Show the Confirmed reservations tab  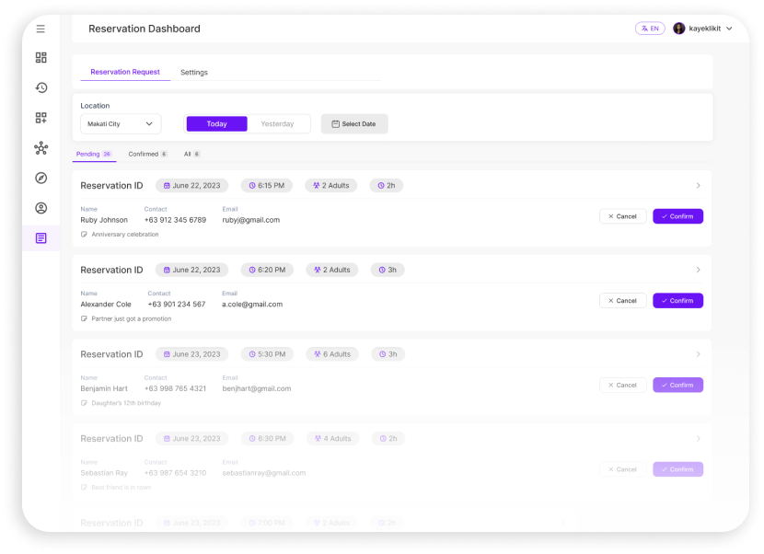coord(147,154)
